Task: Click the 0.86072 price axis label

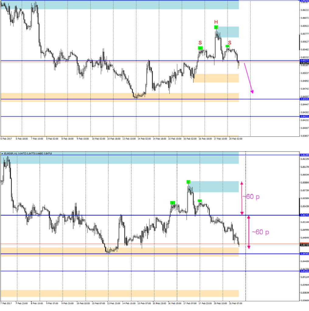Action: click(x=305, y=18)
